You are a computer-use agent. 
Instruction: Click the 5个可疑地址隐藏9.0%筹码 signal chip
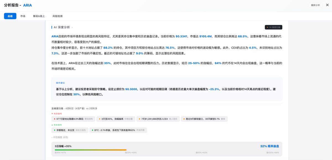tap(74, 119)
